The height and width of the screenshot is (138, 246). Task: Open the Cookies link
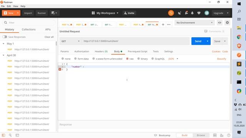pos(216,51)
